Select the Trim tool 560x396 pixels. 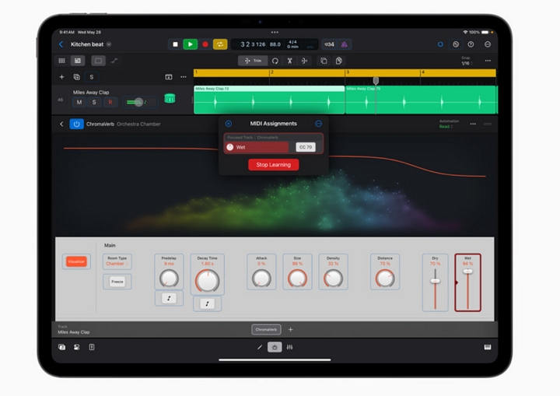[x=253, y=61]
